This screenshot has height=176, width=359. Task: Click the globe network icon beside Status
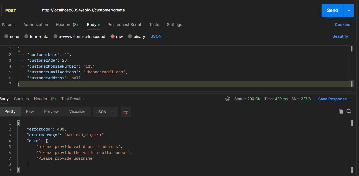click(228, 99)
